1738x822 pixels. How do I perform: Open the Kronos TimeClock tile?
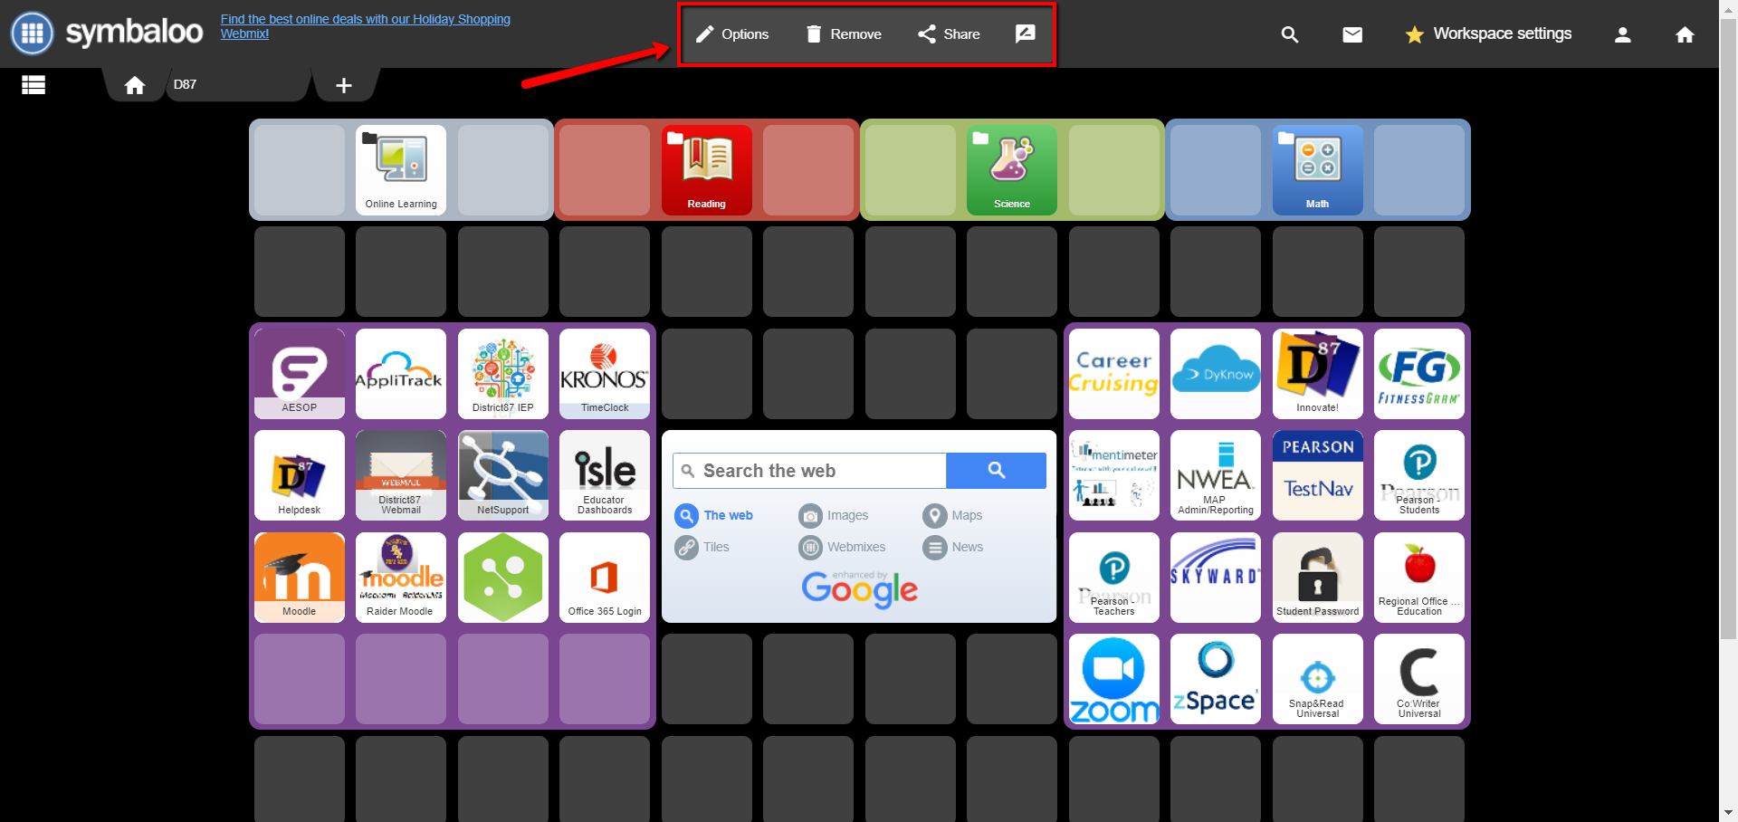click(605, 373)
